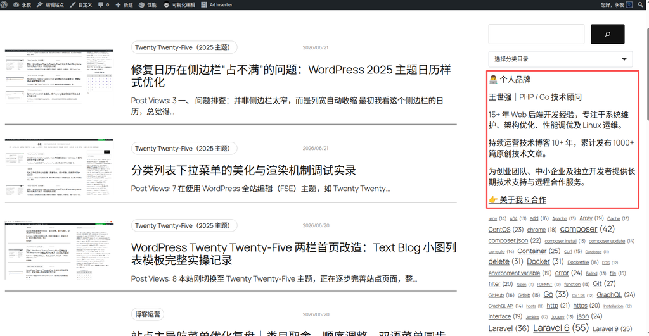Click the Jenkins tag link

click(532, 317)
